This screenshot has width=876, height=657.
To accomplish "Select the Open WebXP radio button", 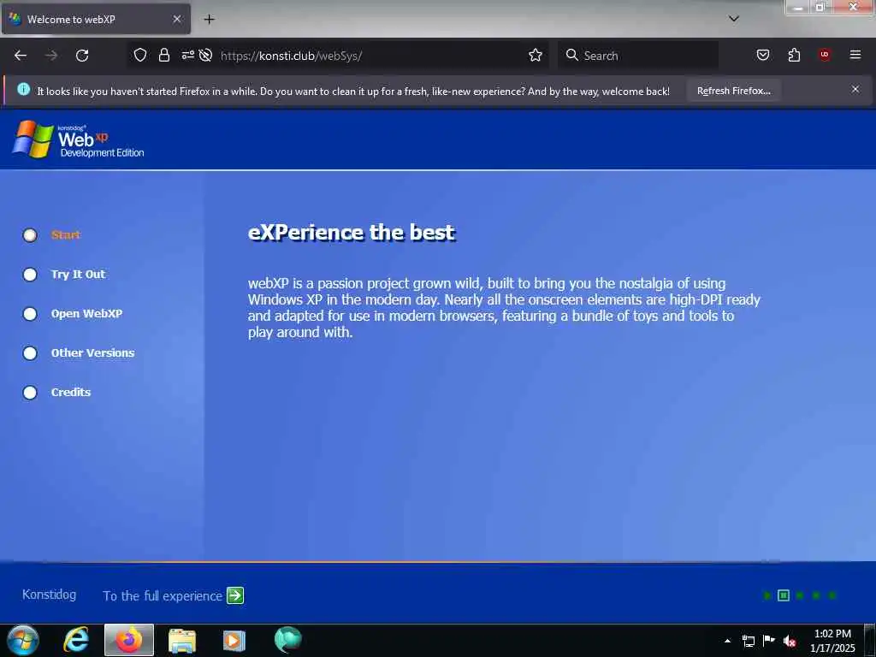I will pos(30,314).
